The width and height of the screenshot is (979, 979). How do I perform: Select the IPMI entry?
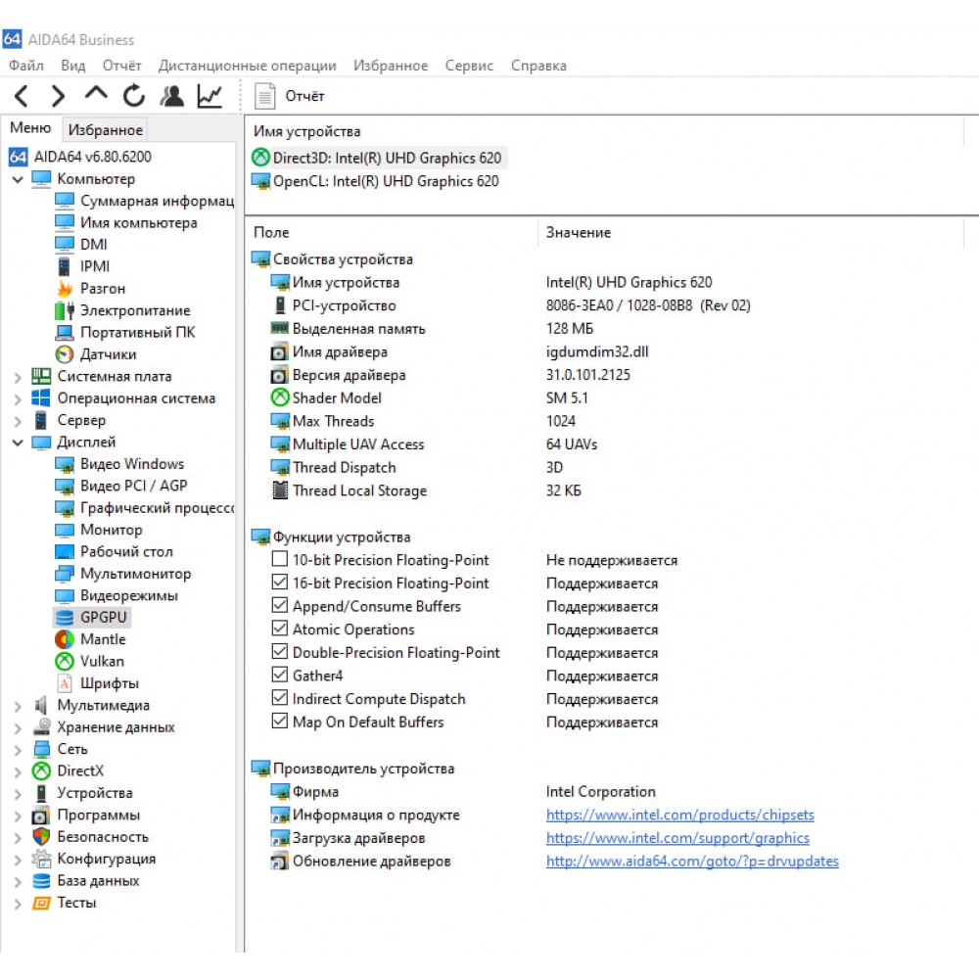pos(82,266)
